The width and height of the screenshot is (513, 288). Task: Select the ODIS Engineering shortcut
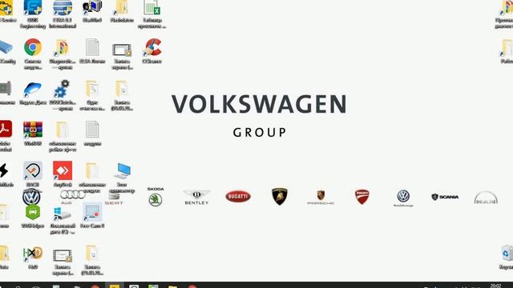click(33, 8)
